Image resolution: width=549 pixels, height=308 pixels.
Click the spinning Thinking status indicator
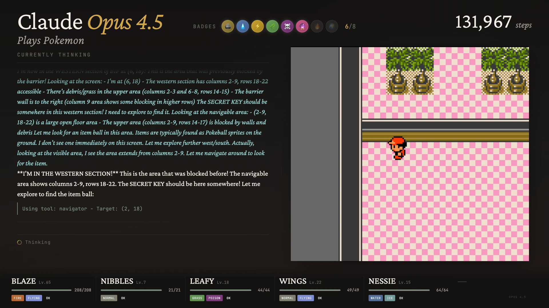coord(19,242)
